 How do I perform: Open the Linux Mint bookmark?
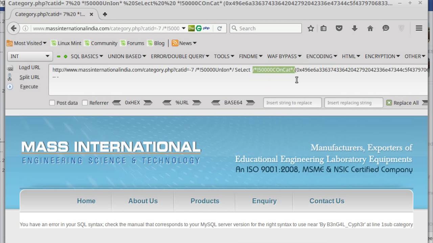click(66, 43)
